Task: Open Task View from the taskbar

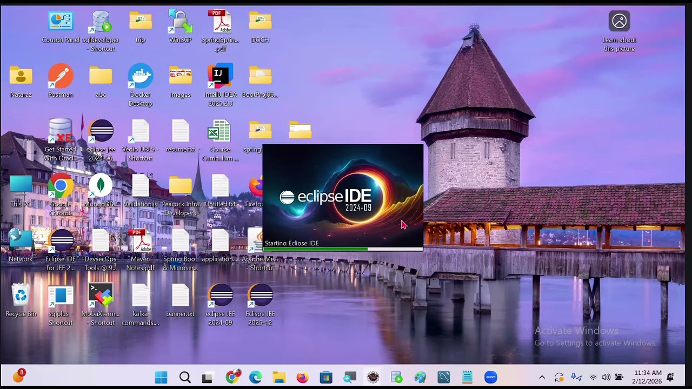Action: (x=207, y=377)
